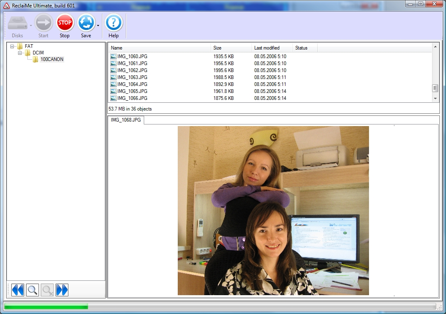Click the file list scroll-up arrow
Viewport: 446px width, 314px height.
point(435,47)
